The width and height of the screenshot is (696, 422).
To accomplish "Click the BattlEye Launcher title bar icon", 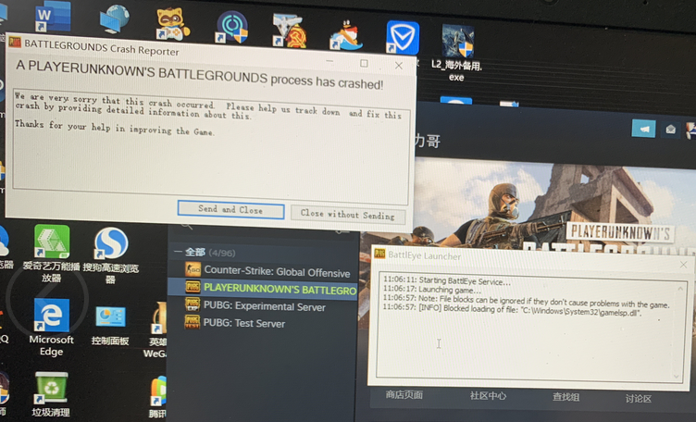I will 379,253.
